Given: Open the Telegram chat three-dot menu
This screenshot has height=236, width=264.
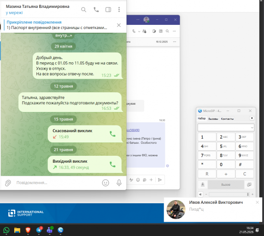Looking at the screenshot, I should (x=119, y=10).
